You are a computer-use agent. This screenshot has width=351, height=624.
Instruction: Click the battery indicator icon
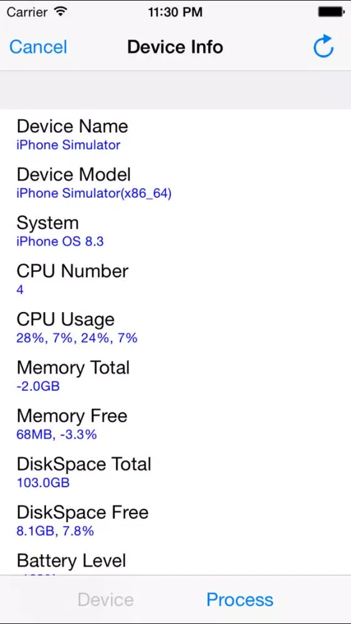[330, 12]
